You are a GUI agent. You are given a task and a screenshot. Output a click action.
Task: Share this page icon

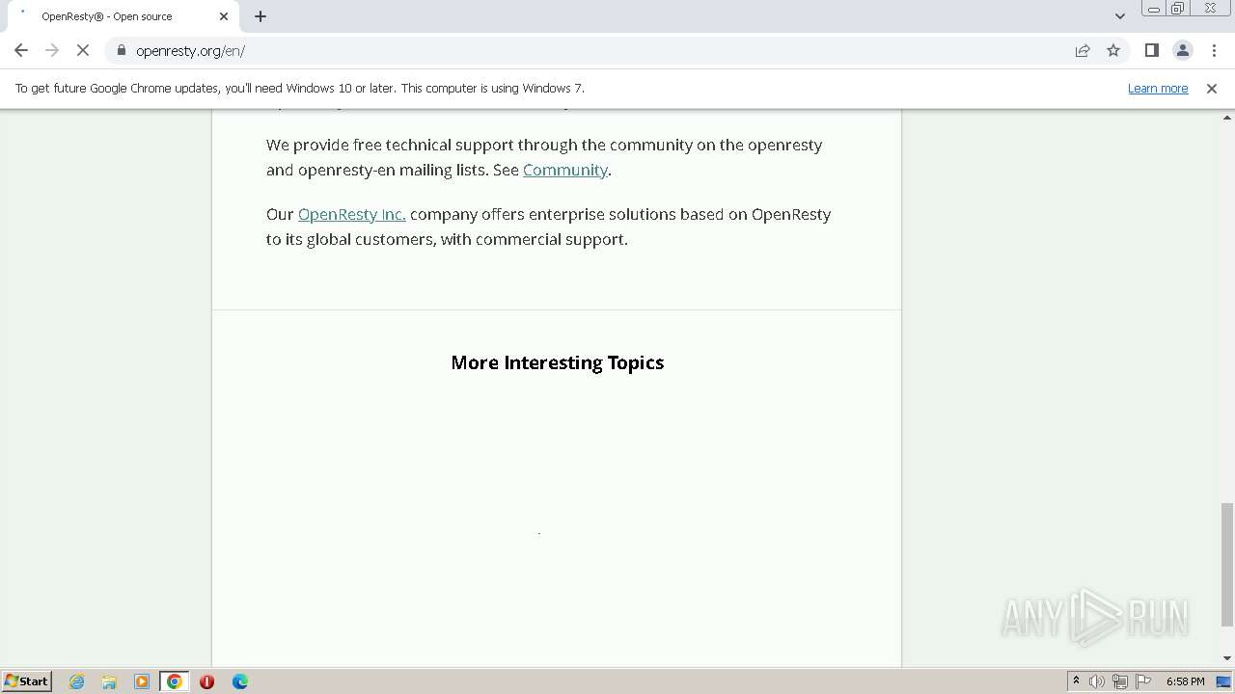pyautogui.click(x=1083, y=50)
